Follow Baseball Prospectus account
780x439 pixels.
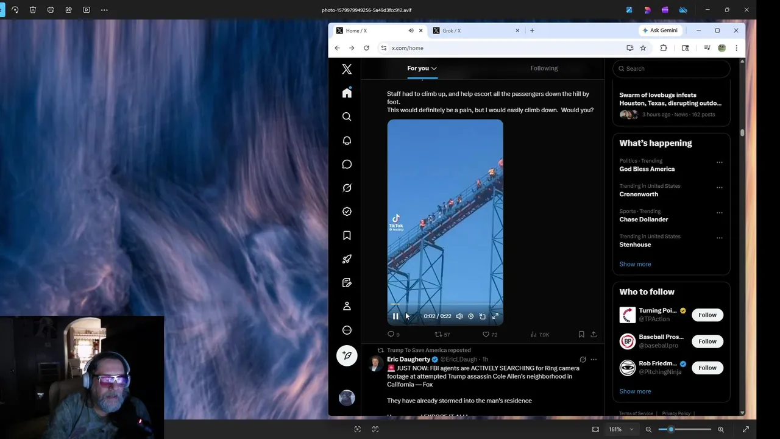(x=707, y=341)
